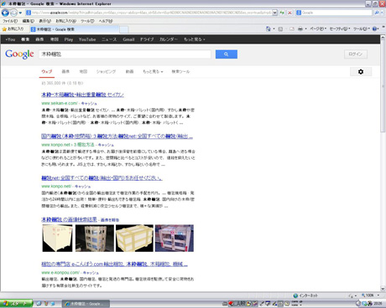Expand もっと見る in the Google black bar
This screenshot has height=308, width=386.
pyautogui.click(x=195, y=39)
